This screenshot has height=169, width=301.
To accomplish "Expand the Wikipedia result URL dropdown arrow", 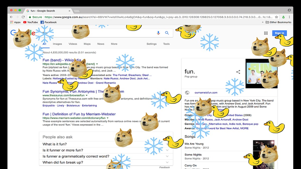I will coord(97,64).
